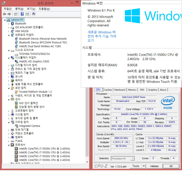Collapse the 이미징 장치 node
Image resolution: width=182 pixels, height=171 pixels.
(9, 122)
